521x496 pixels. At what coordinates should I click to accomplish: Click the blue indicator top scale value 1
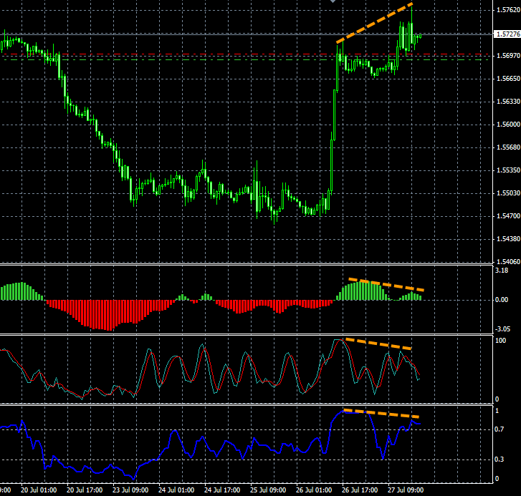coord(497,411)
